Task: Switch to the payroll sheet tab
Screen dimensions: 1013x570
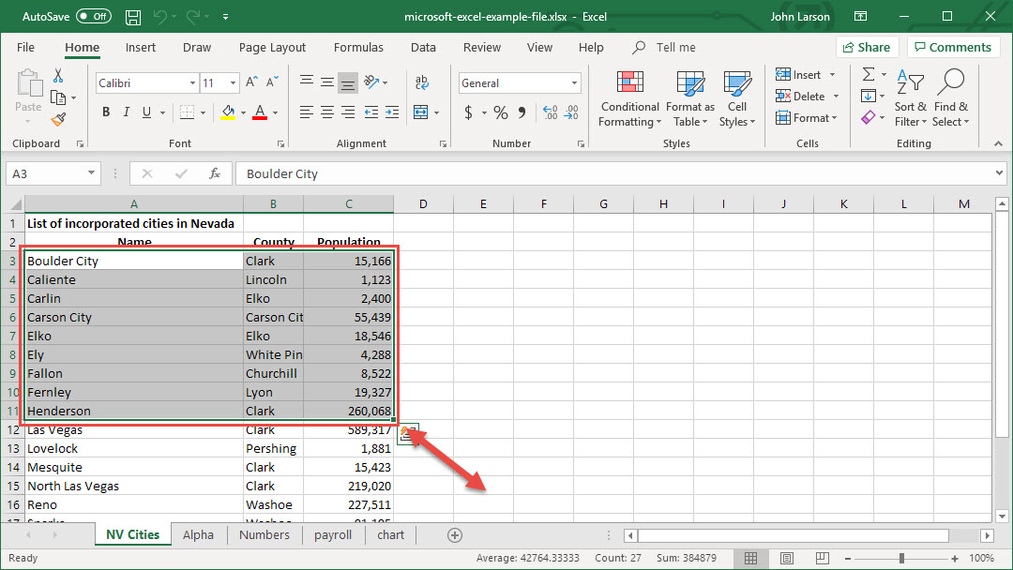Action: pos(333,534)
